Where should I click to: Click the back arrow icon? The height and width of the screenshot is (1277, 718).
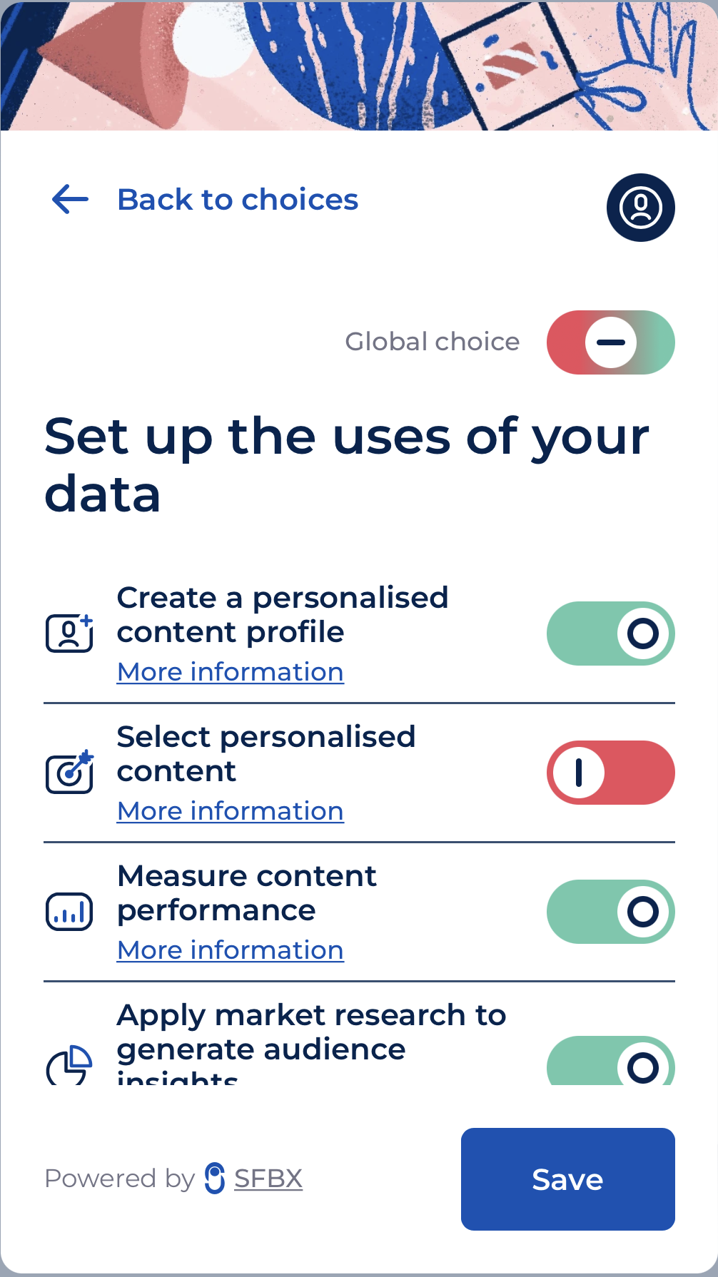(x=70, y=199)
